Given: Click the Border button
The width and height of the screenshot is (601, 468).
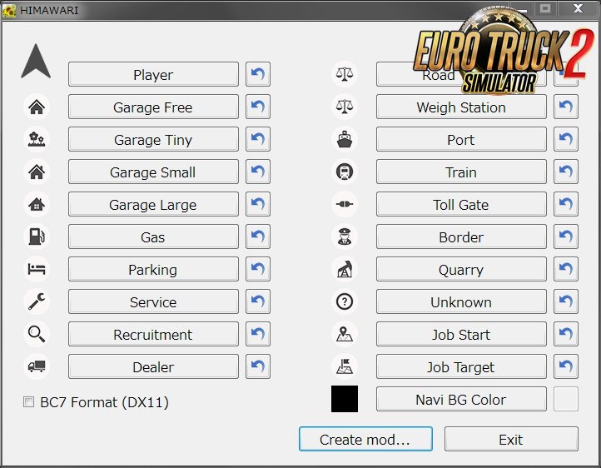Looking at the screenshot, I should point(461,236).
